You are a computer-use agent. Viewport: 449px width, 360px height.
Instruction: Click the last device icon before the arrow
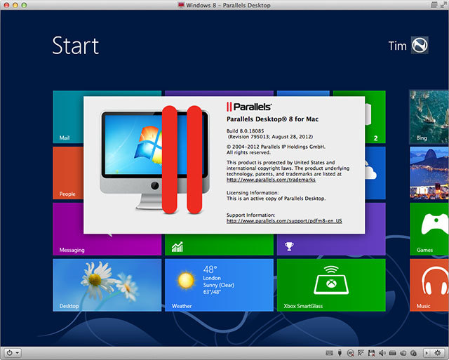(413, 353)
